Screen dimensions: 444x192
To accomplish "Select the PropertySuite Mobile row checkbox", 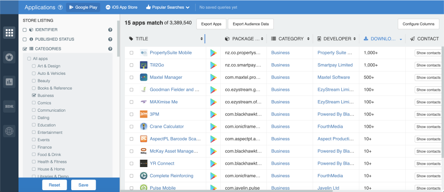I will (131, 53).
